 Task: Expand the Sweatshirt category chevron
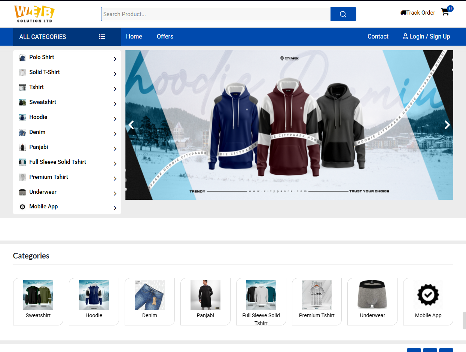point(115,104)
